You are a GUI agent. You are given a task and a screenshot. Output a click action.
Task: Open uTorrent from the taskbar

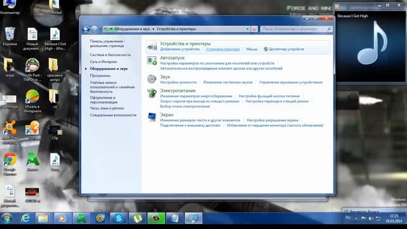click(137, 218)
